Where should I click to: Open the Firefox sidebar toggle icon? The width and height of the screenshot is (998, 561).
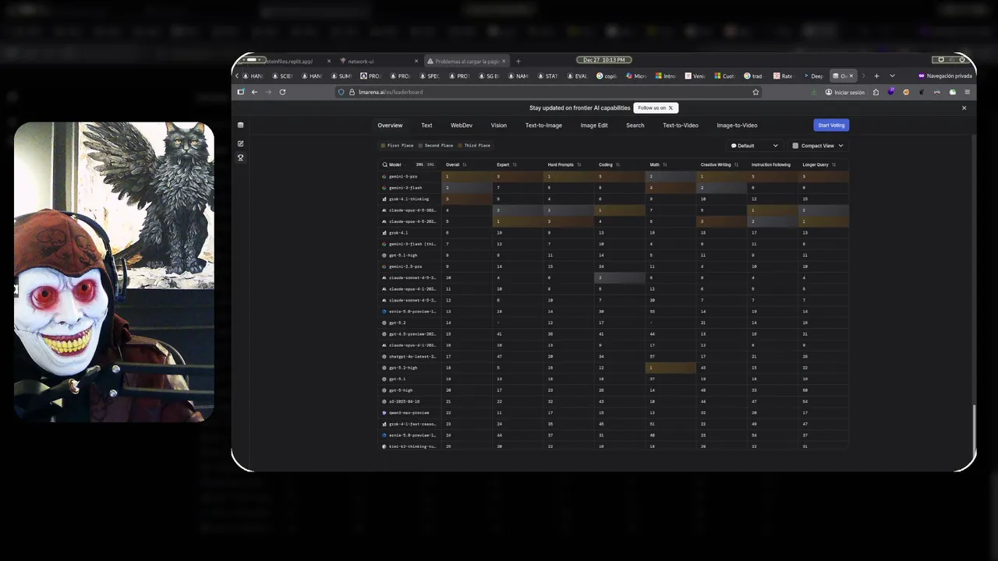tap(241, 92)
